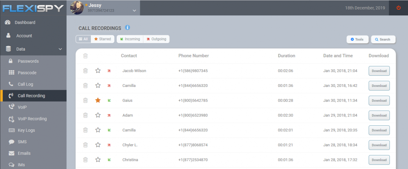Delete Jacob Wilson recording via trash icon
Screen dimensions: 408x169
(x=85, y=71)
